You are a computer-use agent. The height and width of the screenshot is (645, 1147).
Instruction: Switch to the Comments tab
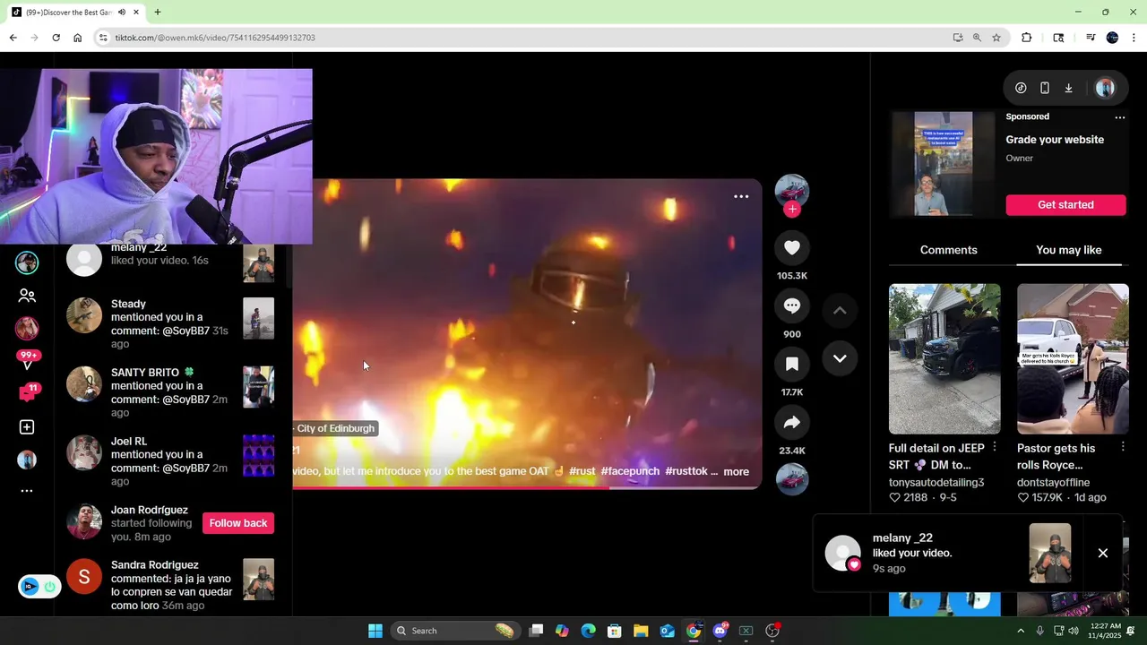tap(948, 250)
